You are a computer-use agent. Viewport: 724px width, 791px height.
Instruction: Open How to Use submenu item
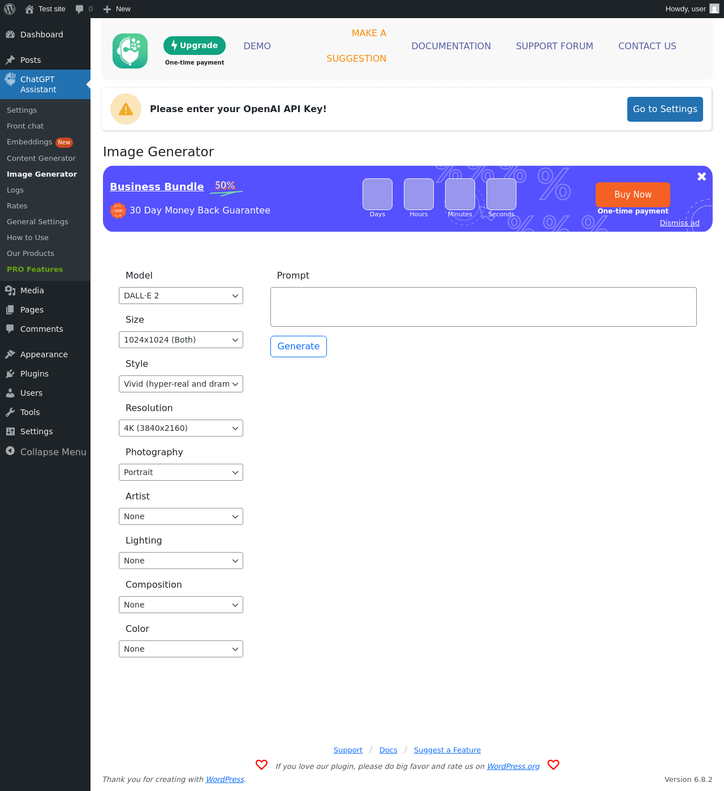tap(45, 238)
